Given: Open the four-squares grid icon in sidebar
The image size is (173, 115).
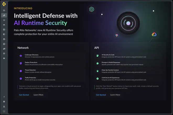Looking at the screenshot, I should pos(4,30).
